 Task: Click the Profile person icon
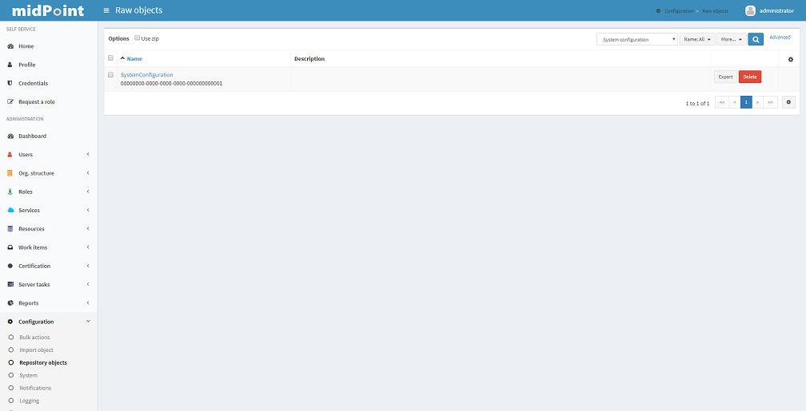10,65
